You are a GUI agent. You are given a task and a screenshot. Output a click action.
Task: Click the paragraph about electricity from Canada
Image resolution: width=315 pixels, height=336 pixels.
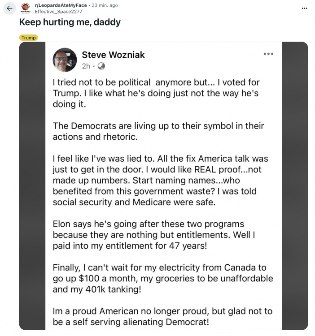click(162, 278)
